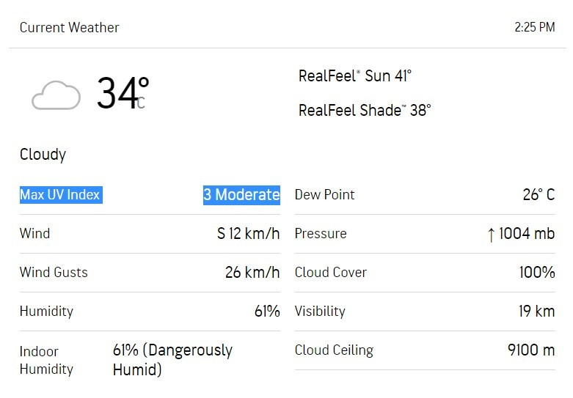This screenshot has width=573, height=398.
Task: Select the 19 km visibility value
Action: pyautogui.click(x=536, y=312)
